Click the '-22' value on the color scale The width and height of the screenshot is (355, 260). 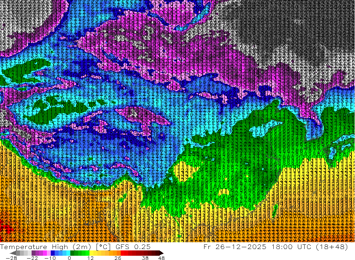coord(32,258)
